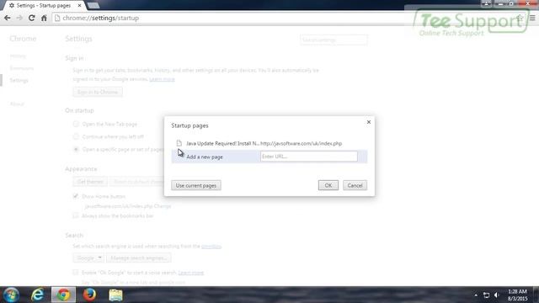Show hidden tray icons arrow

click(476, 295)
